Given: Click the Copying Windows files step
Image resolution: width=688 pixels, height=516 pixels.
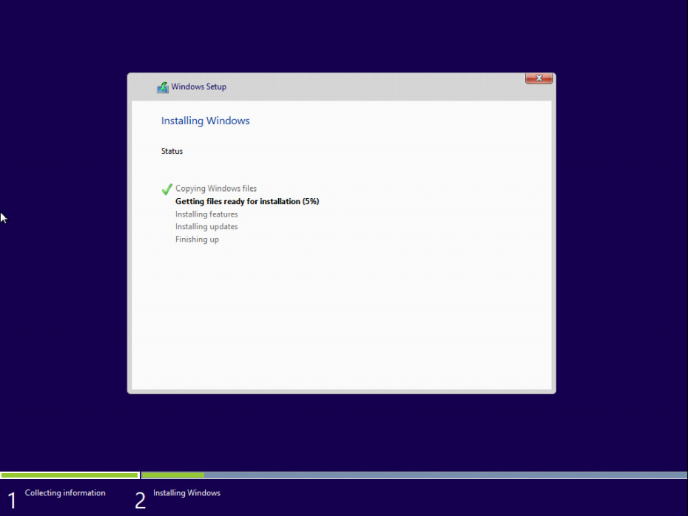Looking at the screenshot, I should (x=216, y=189).
